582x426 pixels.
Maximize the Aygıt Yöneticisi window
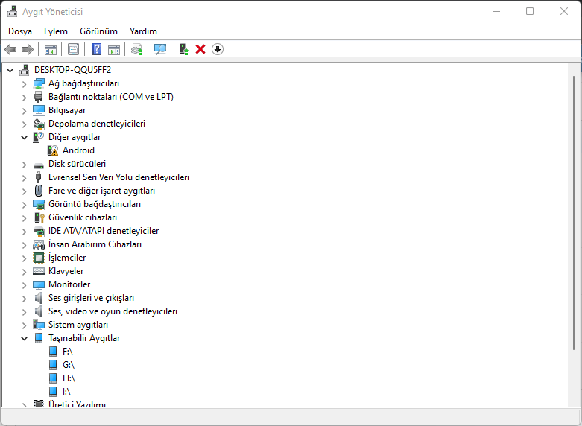[530, 11]
